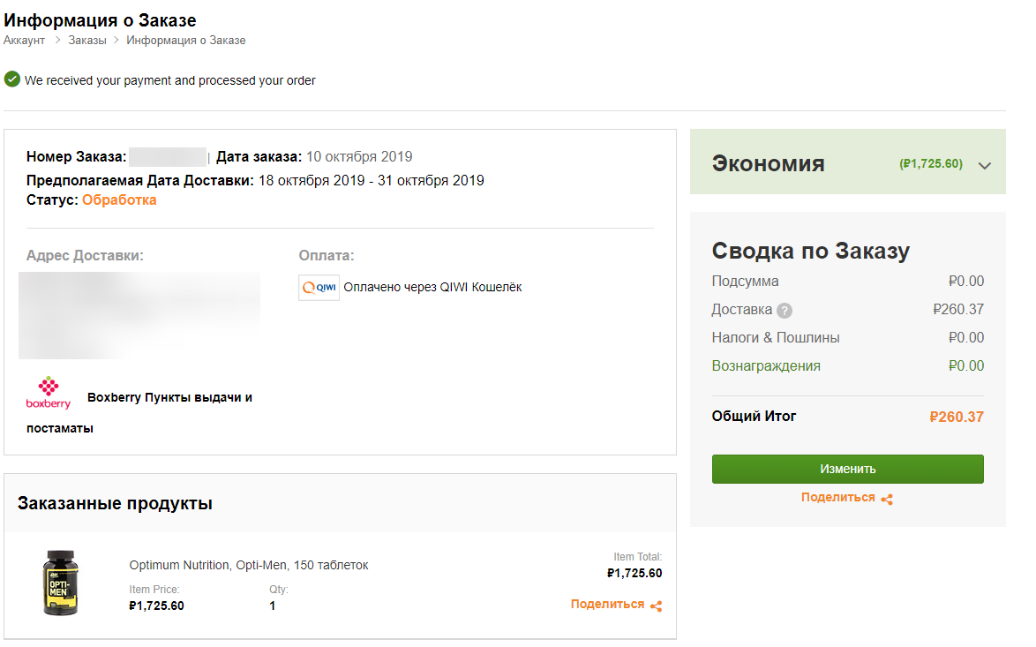Expand the Экономия savings chevron
This screenshot has height=647, width=1036.
click(x=985, y=165)
